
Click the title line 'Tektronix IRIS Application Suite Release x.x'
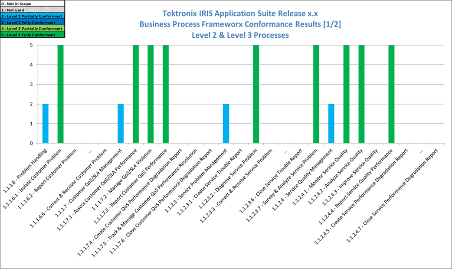point(240,13)
